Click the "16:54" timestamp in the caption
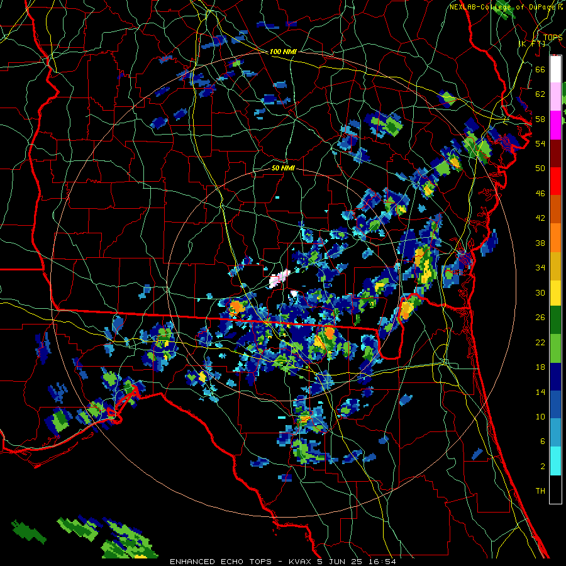566x566 pixels. 382,562
